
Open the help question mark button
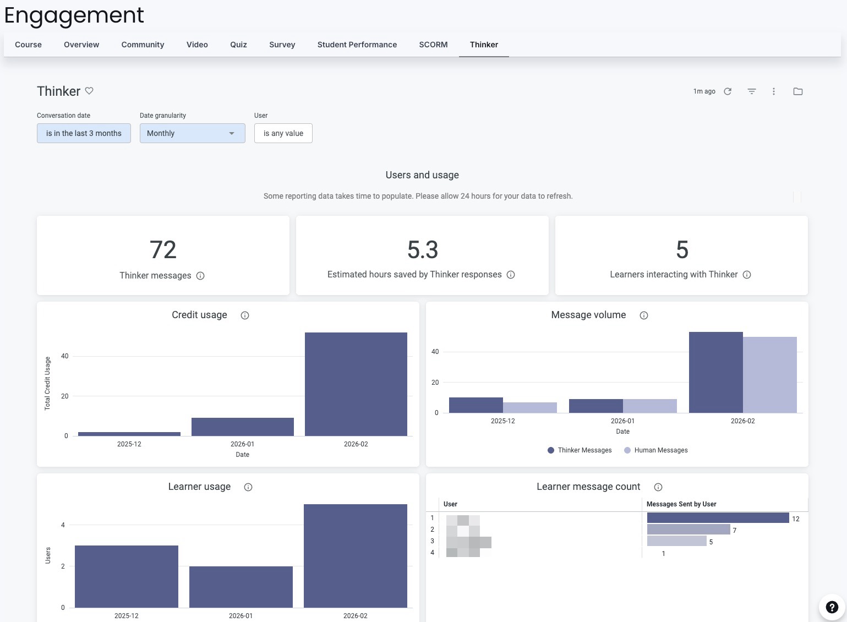(832, 607)
